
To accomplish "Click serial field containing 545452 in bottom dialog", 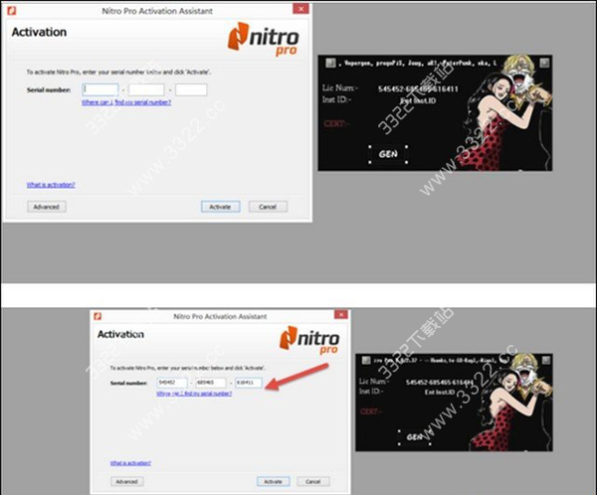I will coord(172,383).
